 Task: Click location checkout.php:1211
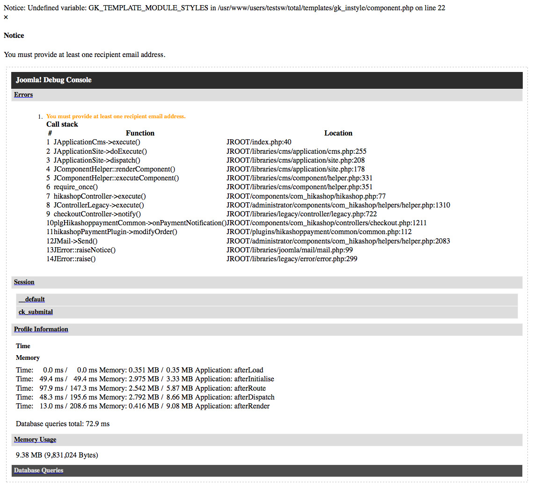pos(327,223)
